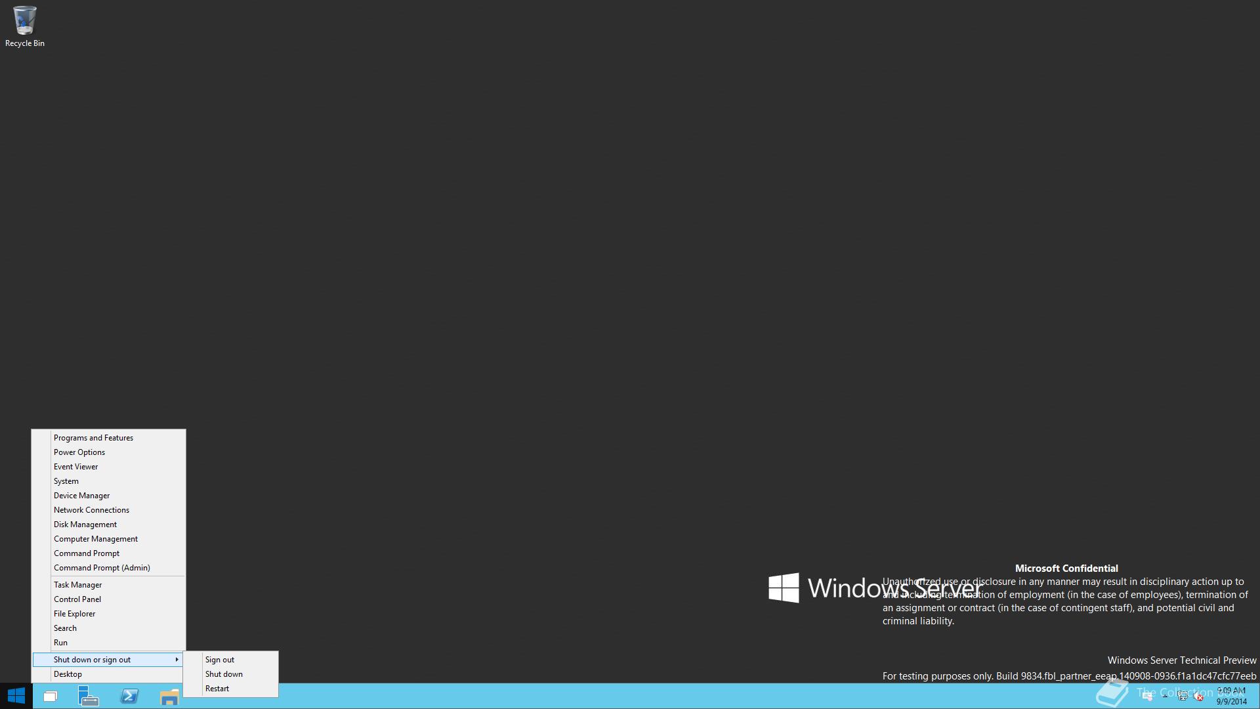Open Task Manager from the context menu

pos(78,585)
